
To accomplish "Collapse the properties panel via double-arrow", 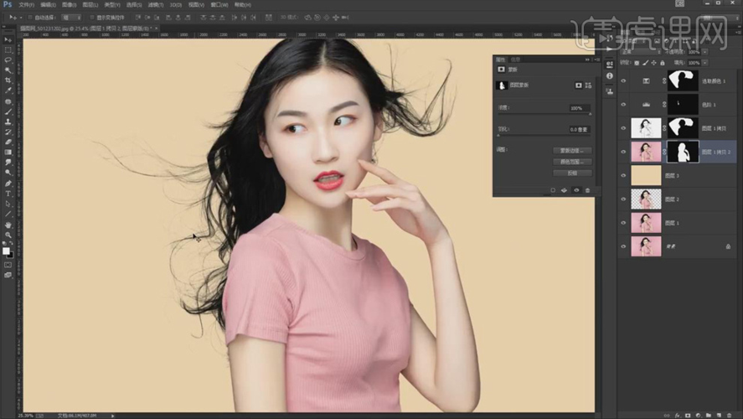I will [587, 59].
